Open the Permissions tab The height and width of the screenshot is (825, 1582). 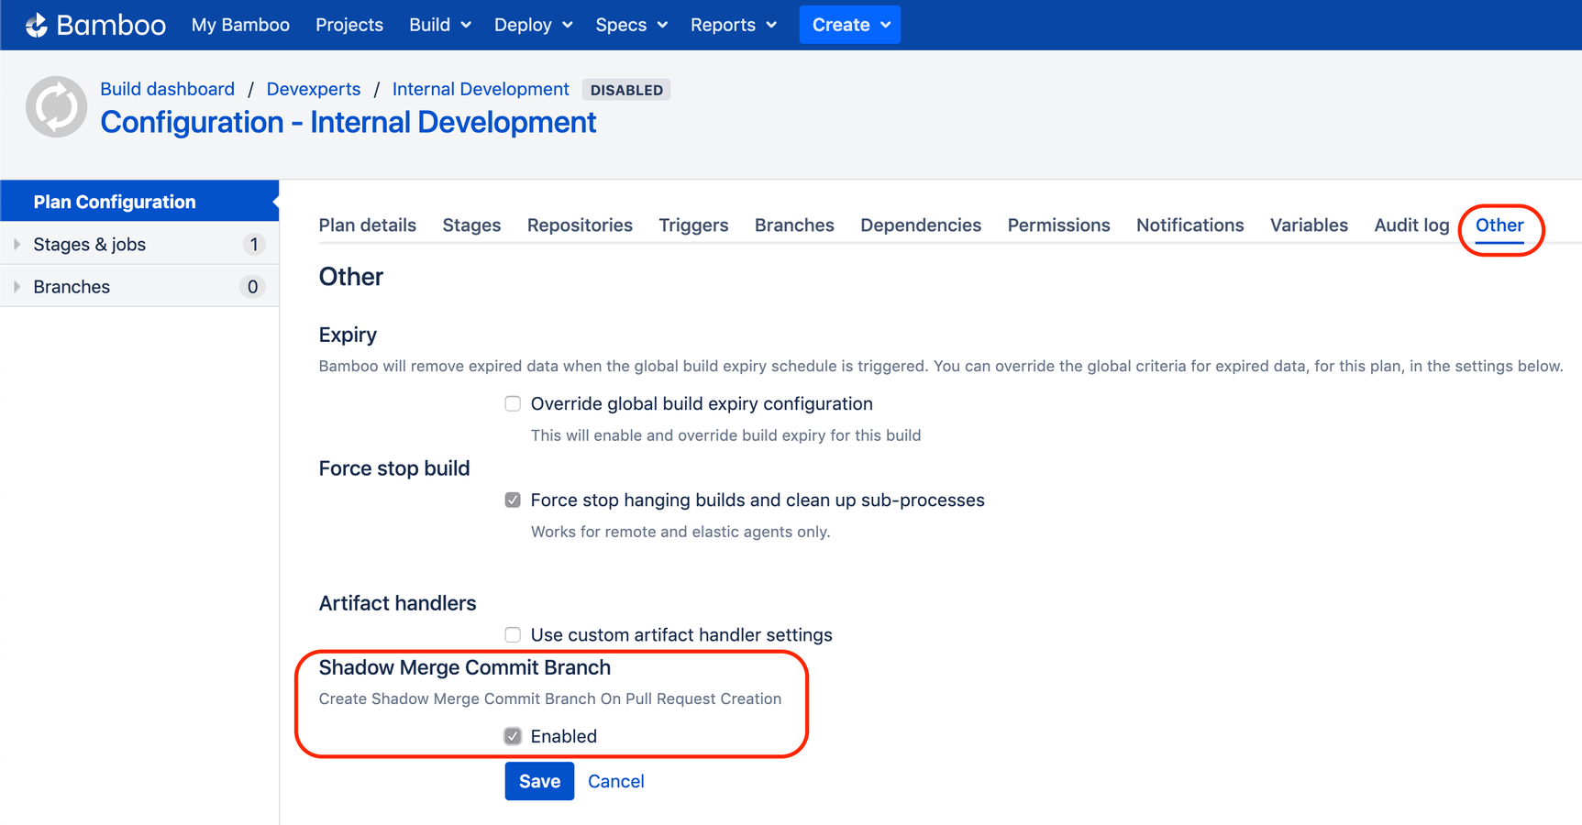pos(1058,225)
